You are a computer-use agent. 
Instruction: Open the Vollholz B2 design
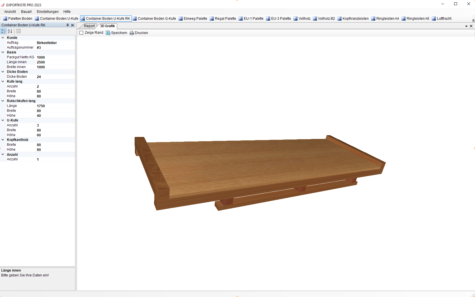coord(324,19)
